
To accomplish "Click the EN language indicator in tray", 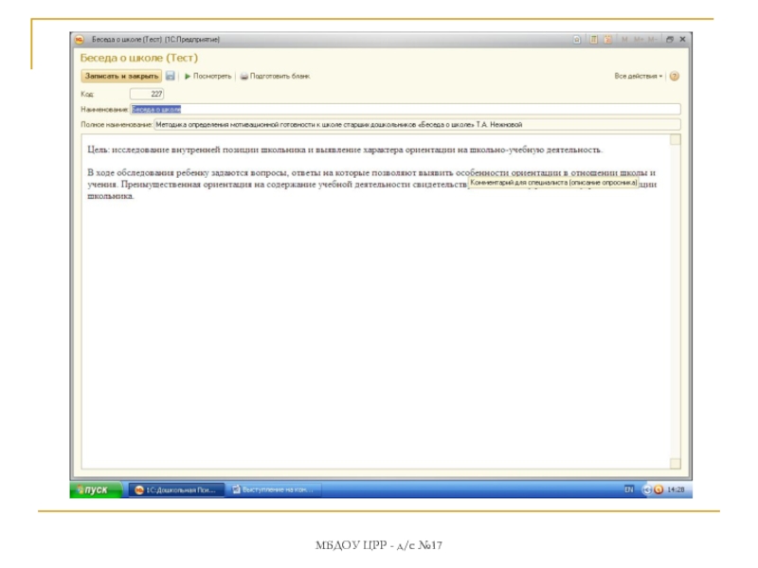I will coord(628,489).
